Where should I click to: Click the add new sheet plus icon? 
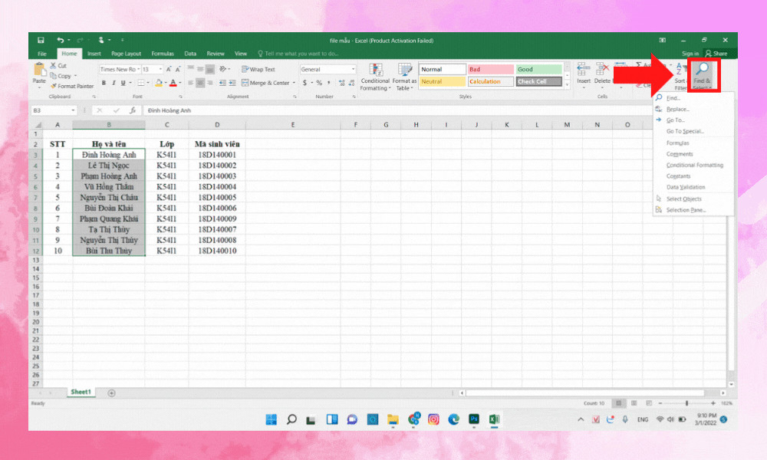click(x=111, y=393)
